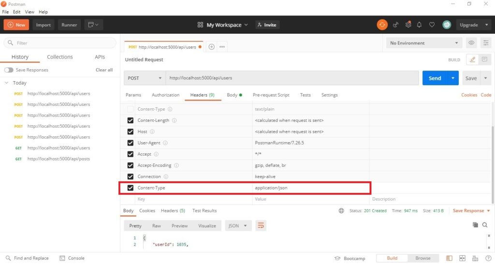Open the Authorization tab

[165, 95]
